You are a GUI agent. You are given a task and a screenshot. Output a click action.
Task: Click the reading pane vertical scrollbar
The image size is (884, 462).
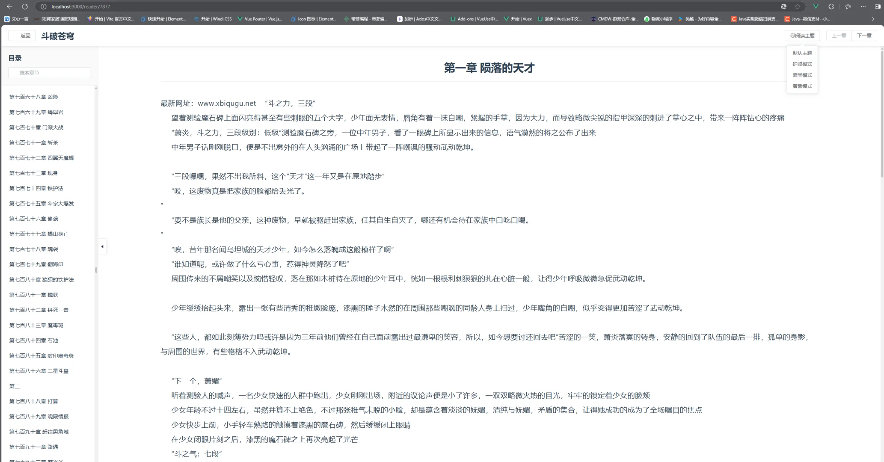pyautogui.click(x=882, y=114)
